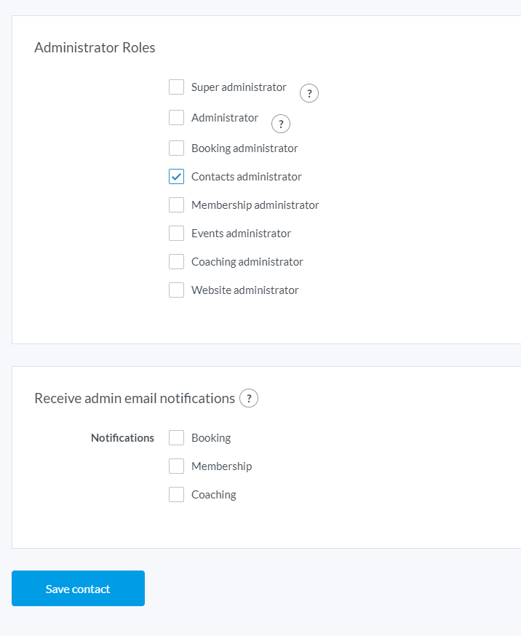Open help icon next to Super administrator

(309, 93)
